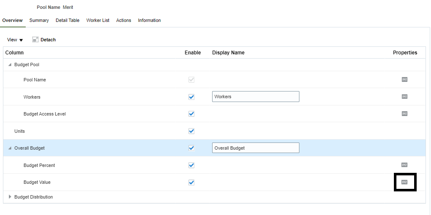
Task: Uncheck the Budget Value enable checkbox
Action: (x=191, y=182)
